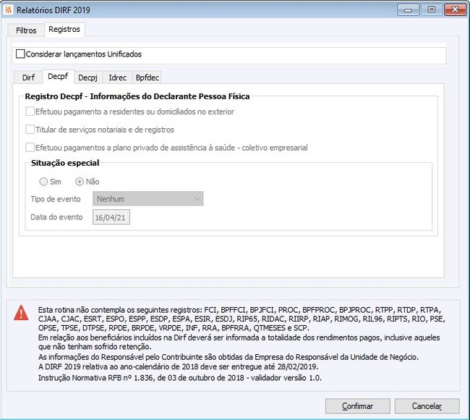Open the Tipo de evento dropdown

click(x=148, y=198)
